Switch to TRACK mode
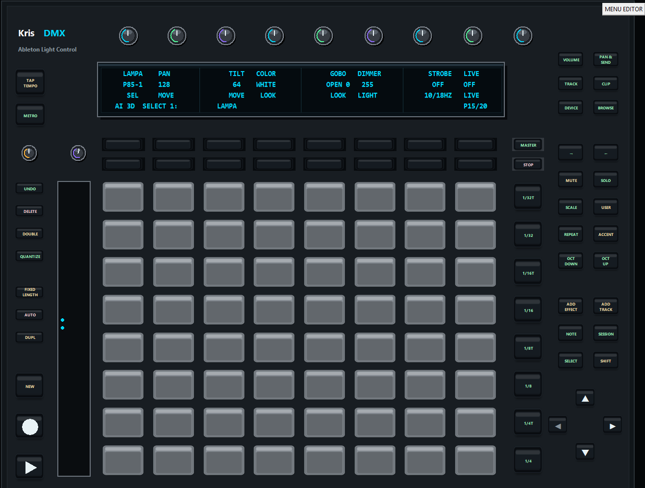The image size is (645, 488). 571,84
